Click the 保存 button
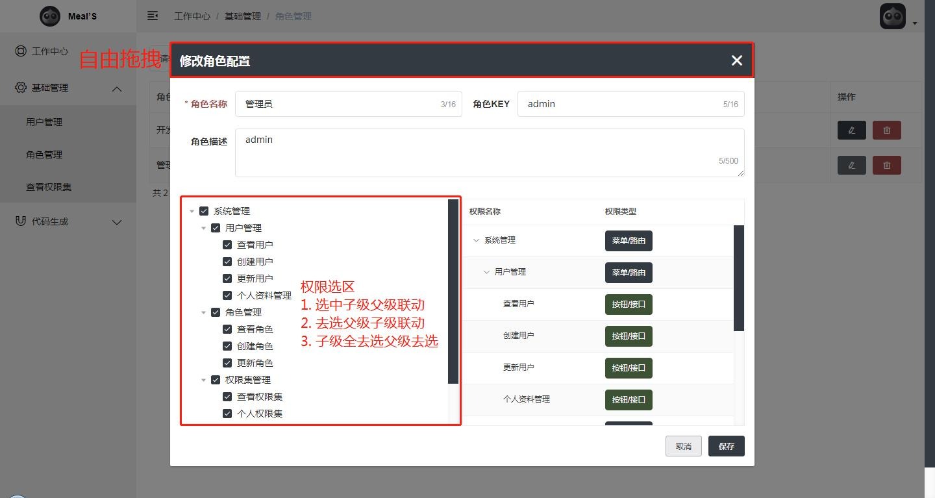 (726, 446)
